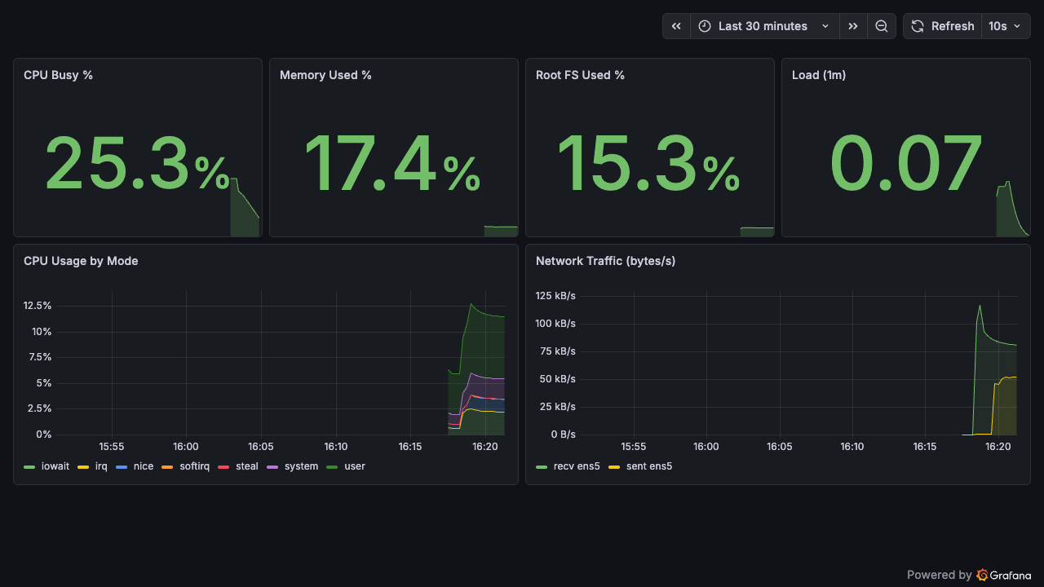Image resolution: width=1044 pixels, height=587 pixels.
Task: Open the Last 30 minutes time picker
Action: 764,26
